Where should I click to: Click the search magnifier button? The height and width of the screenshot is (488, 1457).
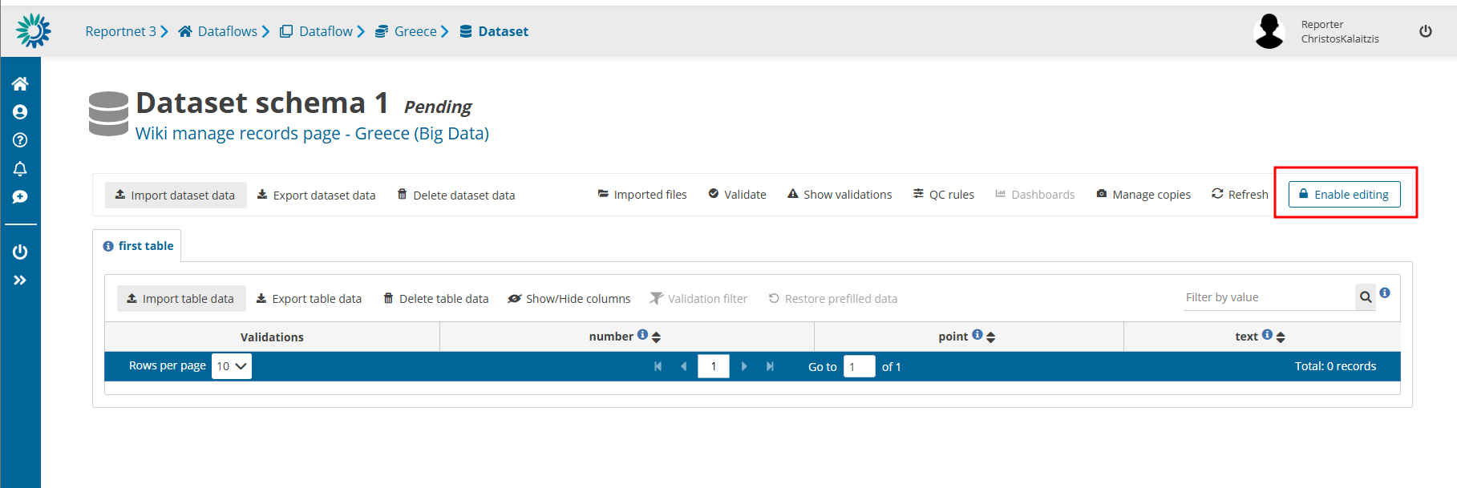1365,297
